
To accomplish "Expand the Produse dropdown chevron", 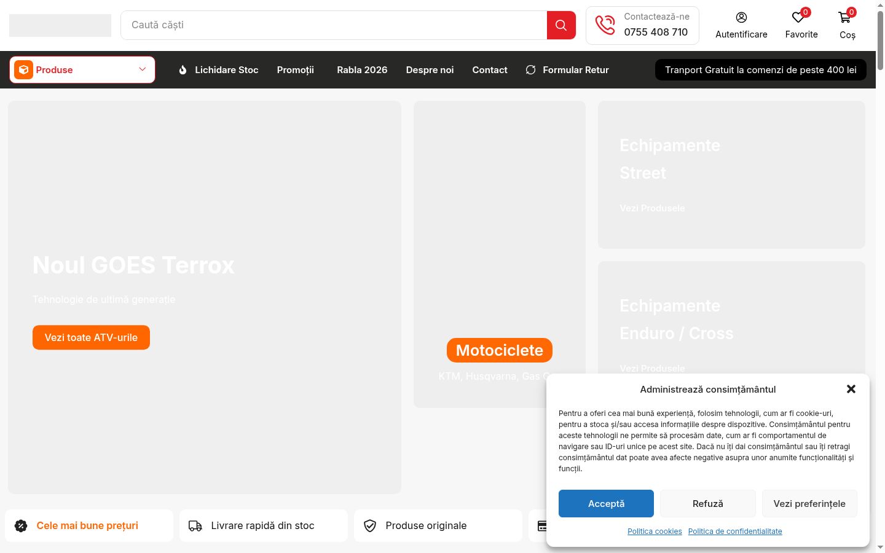I will point(143,69).
